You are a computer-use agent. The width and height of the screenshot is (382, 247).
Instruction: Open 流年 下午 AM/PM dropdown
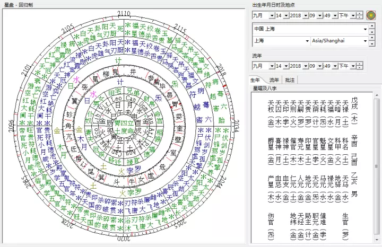pos(353,66)
